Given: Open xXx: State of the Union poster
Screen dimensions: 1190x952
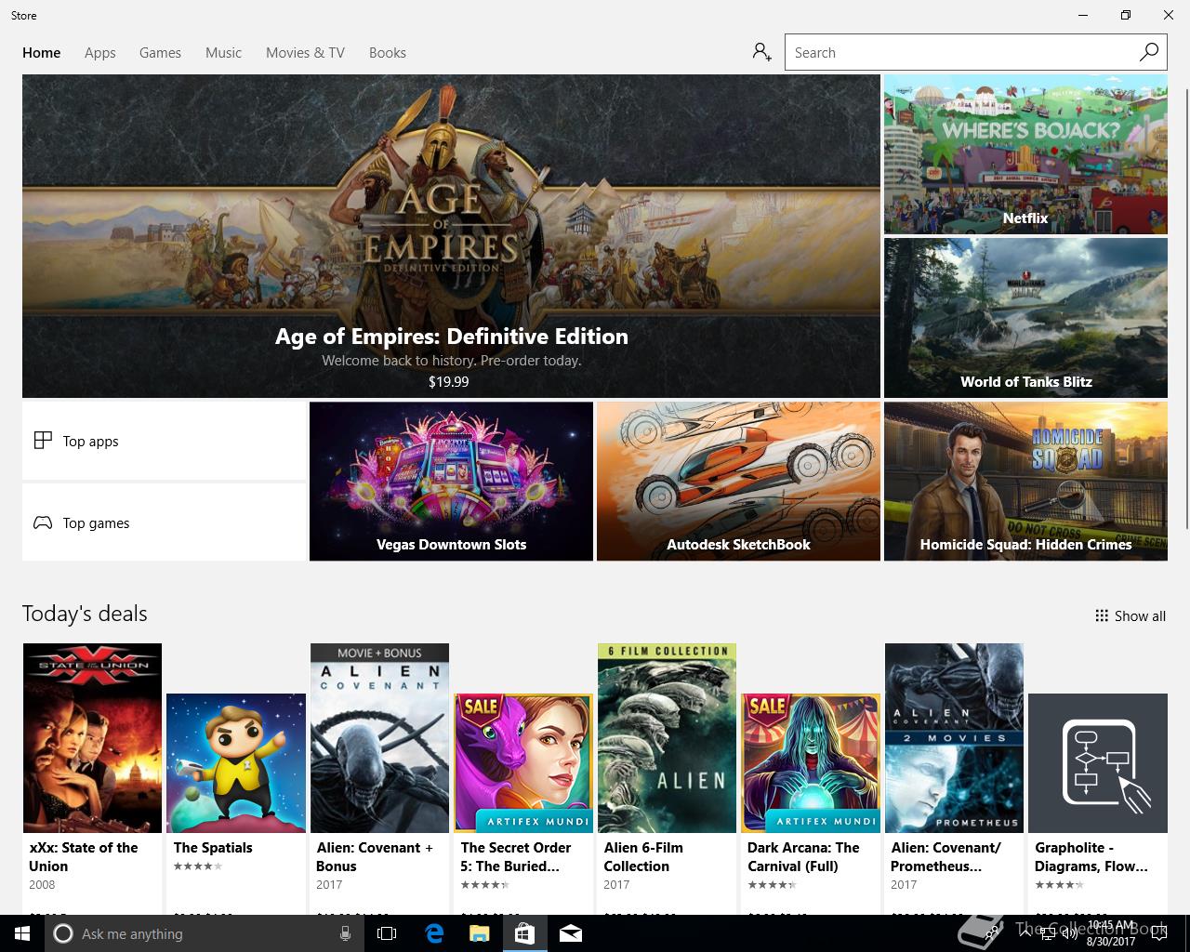Looking at the screenshot, I should click(92, 738).
